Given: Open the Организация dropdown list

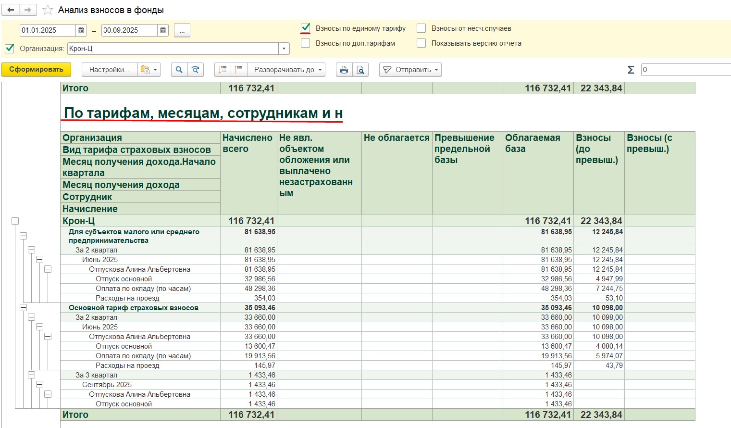Looking at the screenshot, I should (x=284, y=49).
